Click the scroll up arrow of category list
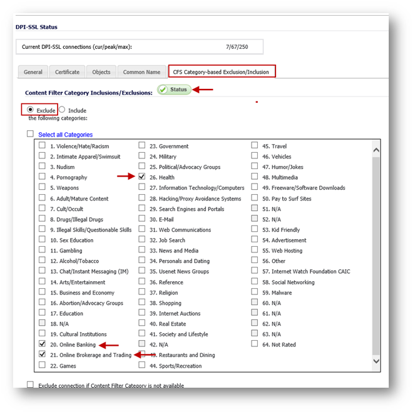Viewport: 415px width, 414px height. [376, 150]
